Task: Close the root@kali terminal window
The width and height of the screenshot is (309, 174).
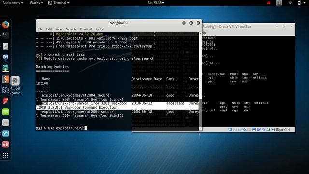Action: click(x=198, y=23)
